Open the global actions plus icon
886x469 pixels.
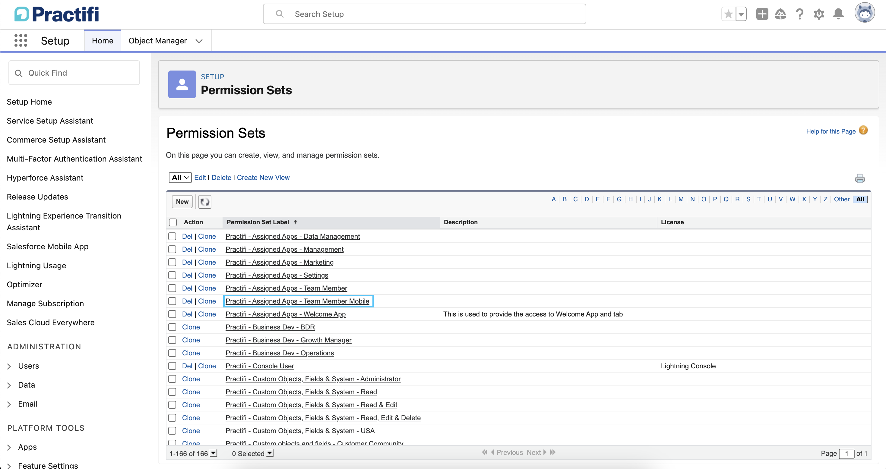[x=762, y=14]
